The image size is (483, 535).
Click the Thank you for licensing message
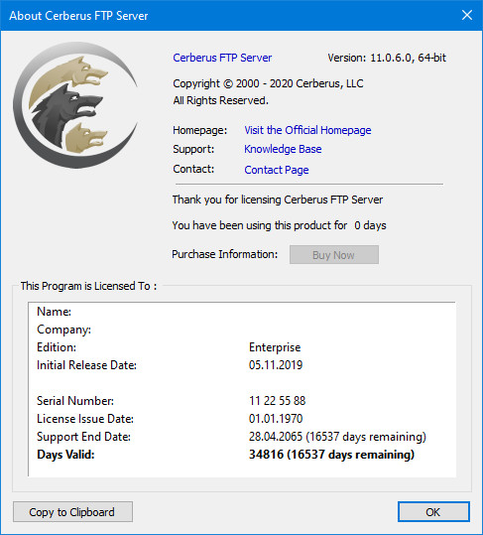click(278, 200)
